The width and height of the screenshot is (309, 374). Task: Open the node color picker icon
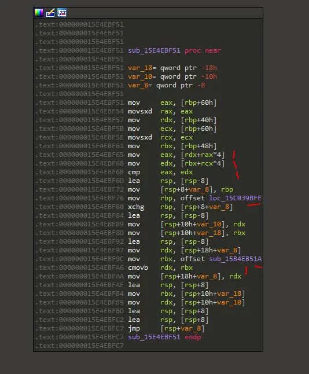pyautogui.click(x=39, y=13)
